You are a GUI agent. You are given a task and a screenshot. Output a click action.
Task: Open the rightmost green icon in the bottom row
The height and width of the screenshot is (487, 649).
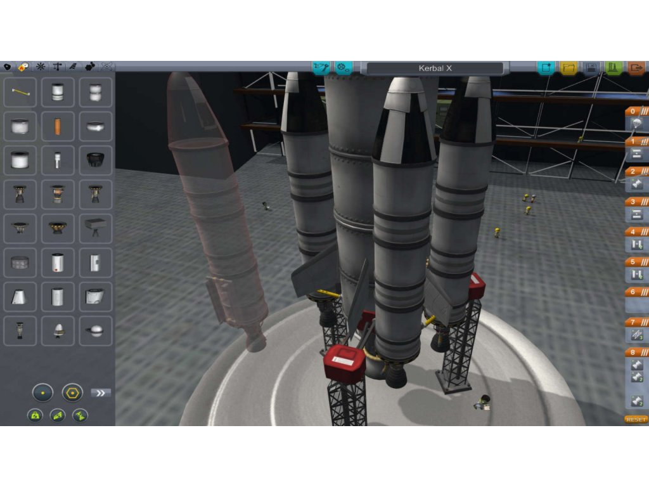(x=80, y=415)
